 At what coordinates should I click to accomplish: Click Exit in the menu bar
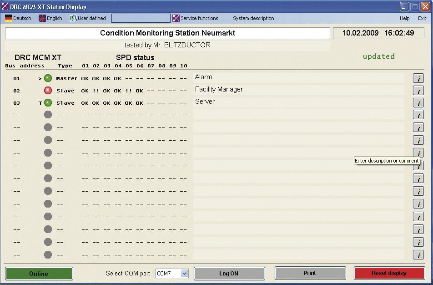click(422, 18)
